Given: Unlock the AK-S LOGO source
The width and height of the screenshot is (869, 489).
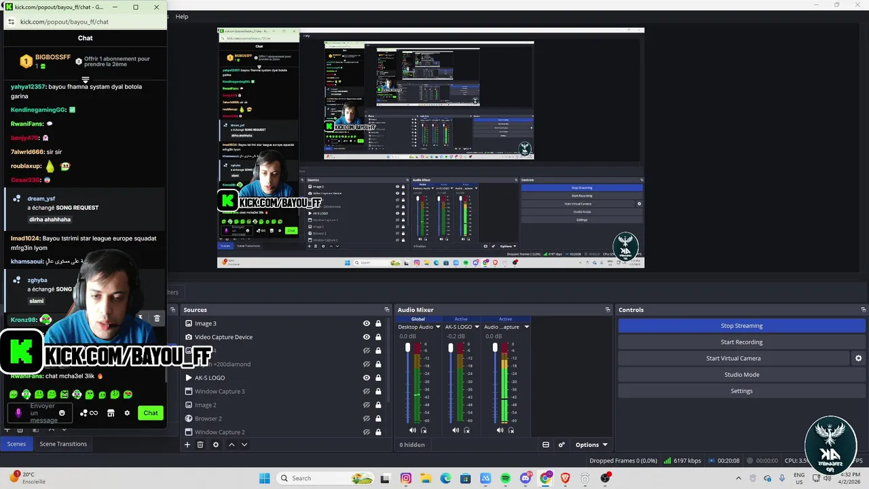Looking at the screenshot, I should (x=378, y=378).
